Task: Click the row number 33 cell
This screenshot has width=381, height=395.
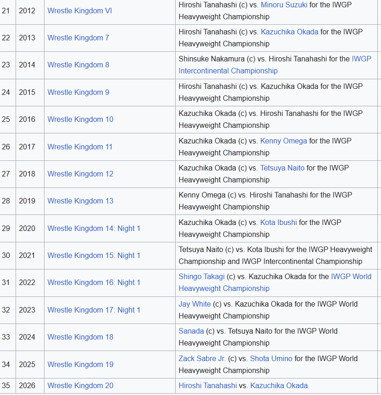Action: tap(7, 337)
